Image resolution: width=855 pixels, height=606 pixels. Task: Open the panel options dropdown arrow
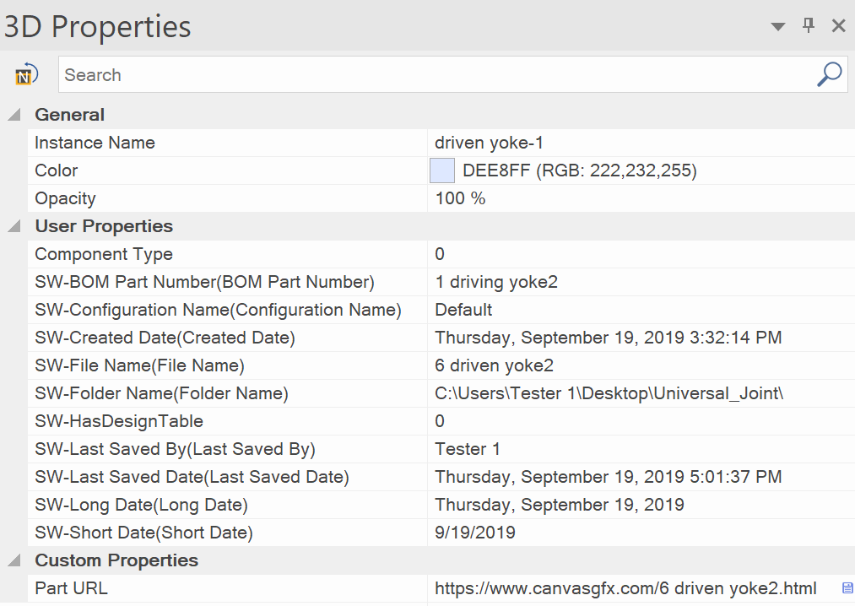[x=778, y=26]
